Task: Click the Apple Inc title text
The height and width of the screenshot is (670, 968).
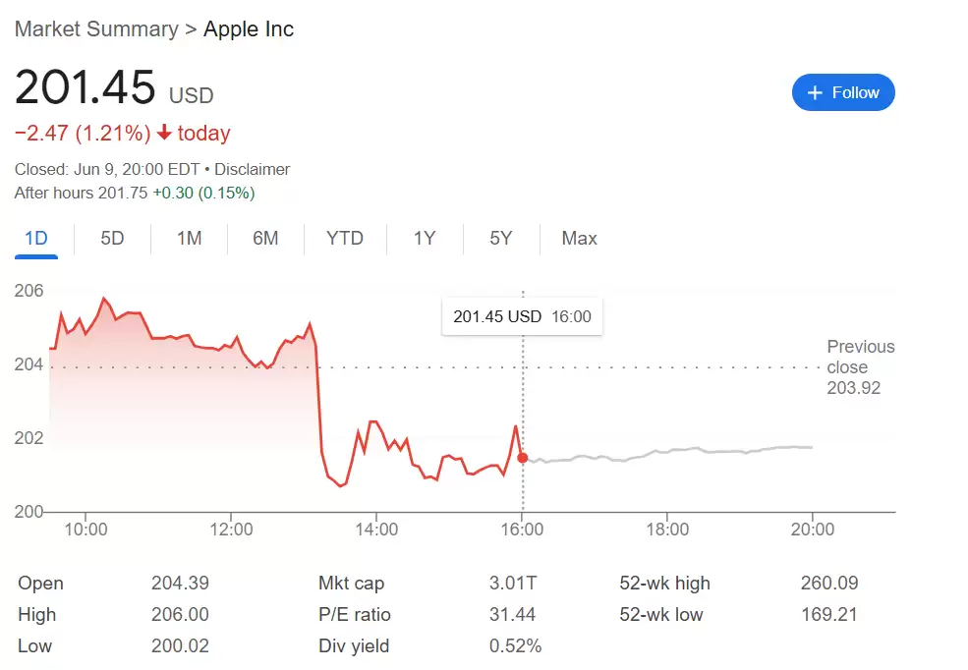Action: point(249,28)
